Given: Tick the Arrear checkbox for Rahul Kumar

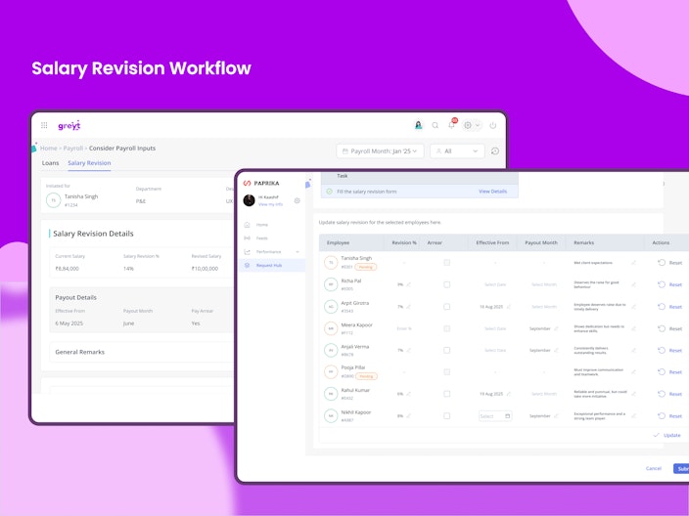Looking at the screenshot, I should point(447,394).
